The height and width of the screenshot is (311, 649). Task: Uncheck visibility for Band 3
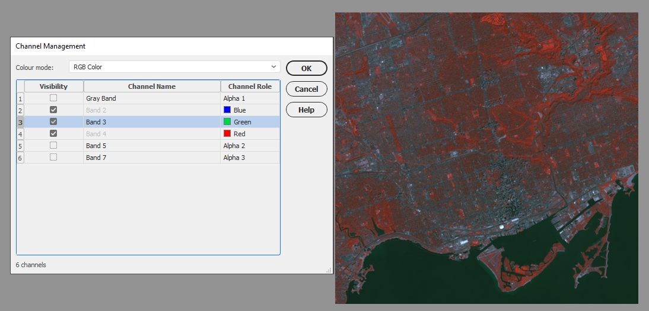(x=53, y=121)
